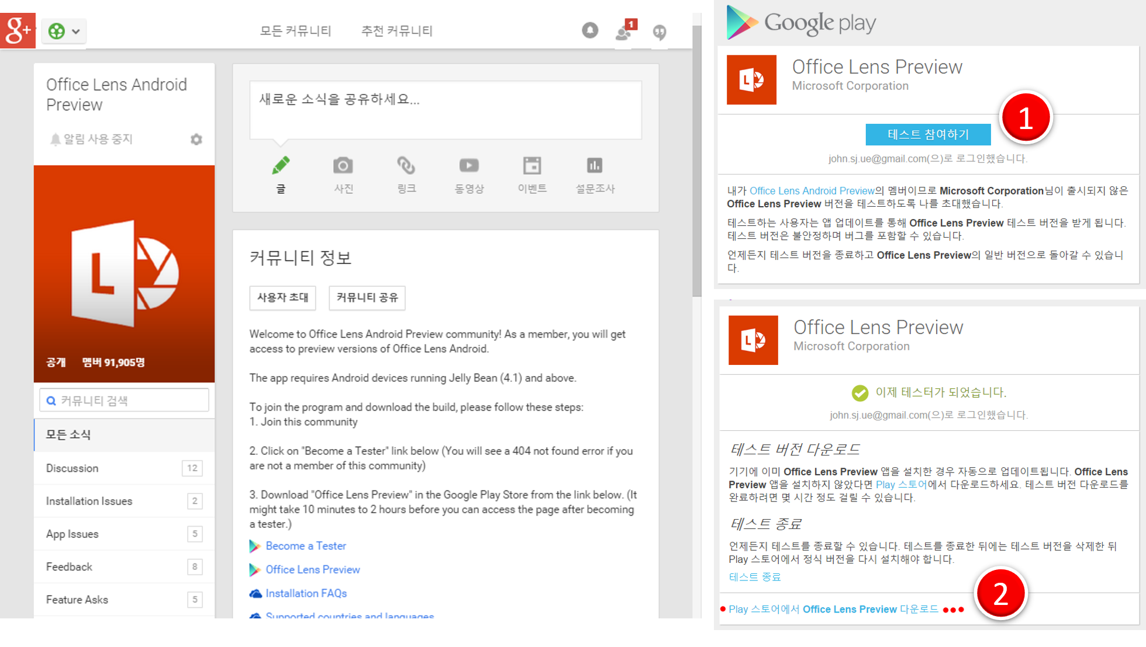
Task: Click the people icon with red badge
Action: [x=624, y=31]
